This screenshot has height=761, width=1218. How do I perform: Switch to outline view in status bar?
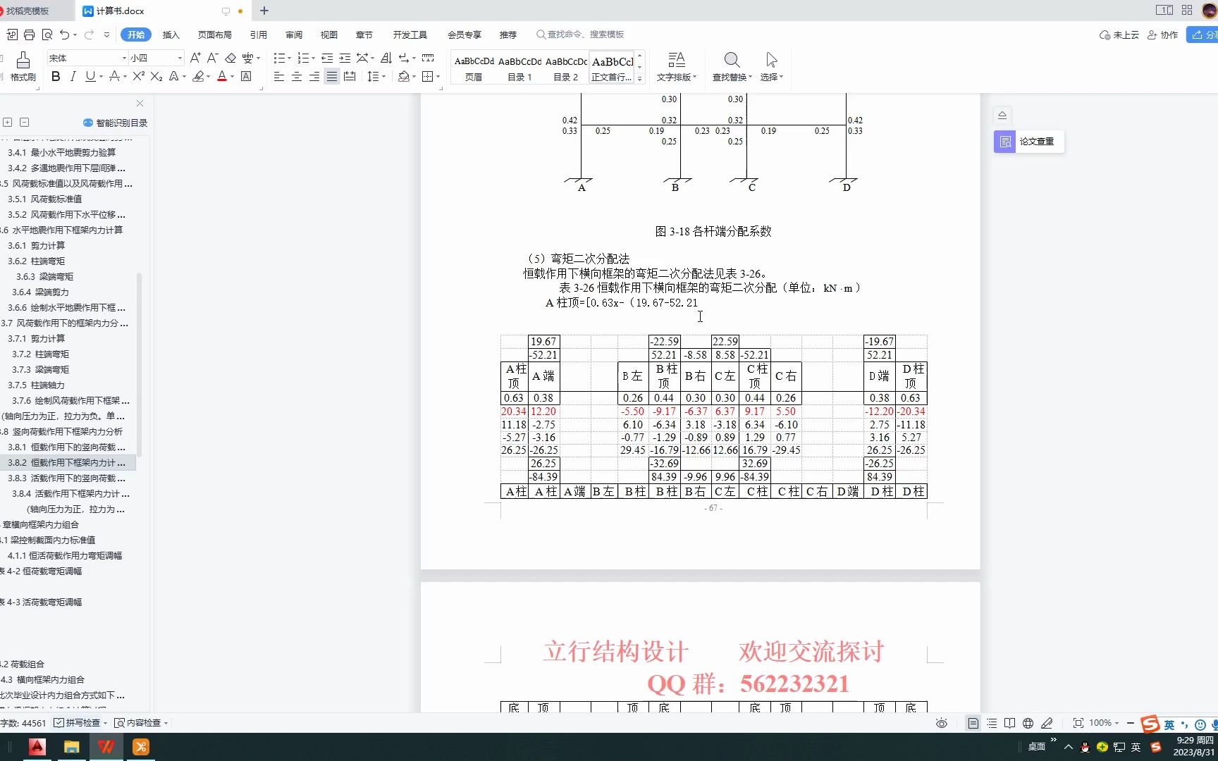[x=992, y=723]
